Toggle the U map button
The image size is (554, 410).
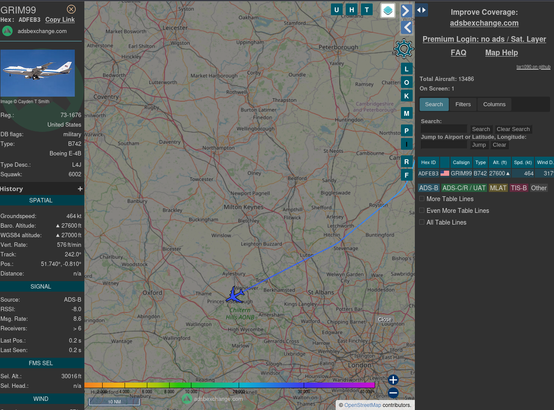tap(337, 10)
